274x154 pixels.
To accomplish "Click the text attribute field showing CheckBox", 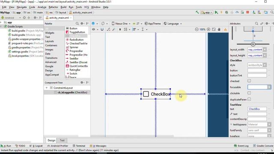I will pyautogui.click(x=257, y=109).
